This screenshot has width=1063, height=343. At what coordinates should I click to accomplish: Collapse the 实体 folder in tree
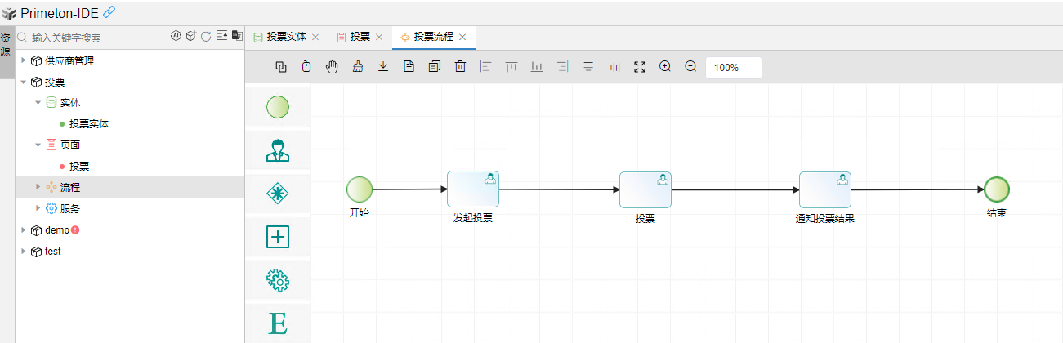38,103
